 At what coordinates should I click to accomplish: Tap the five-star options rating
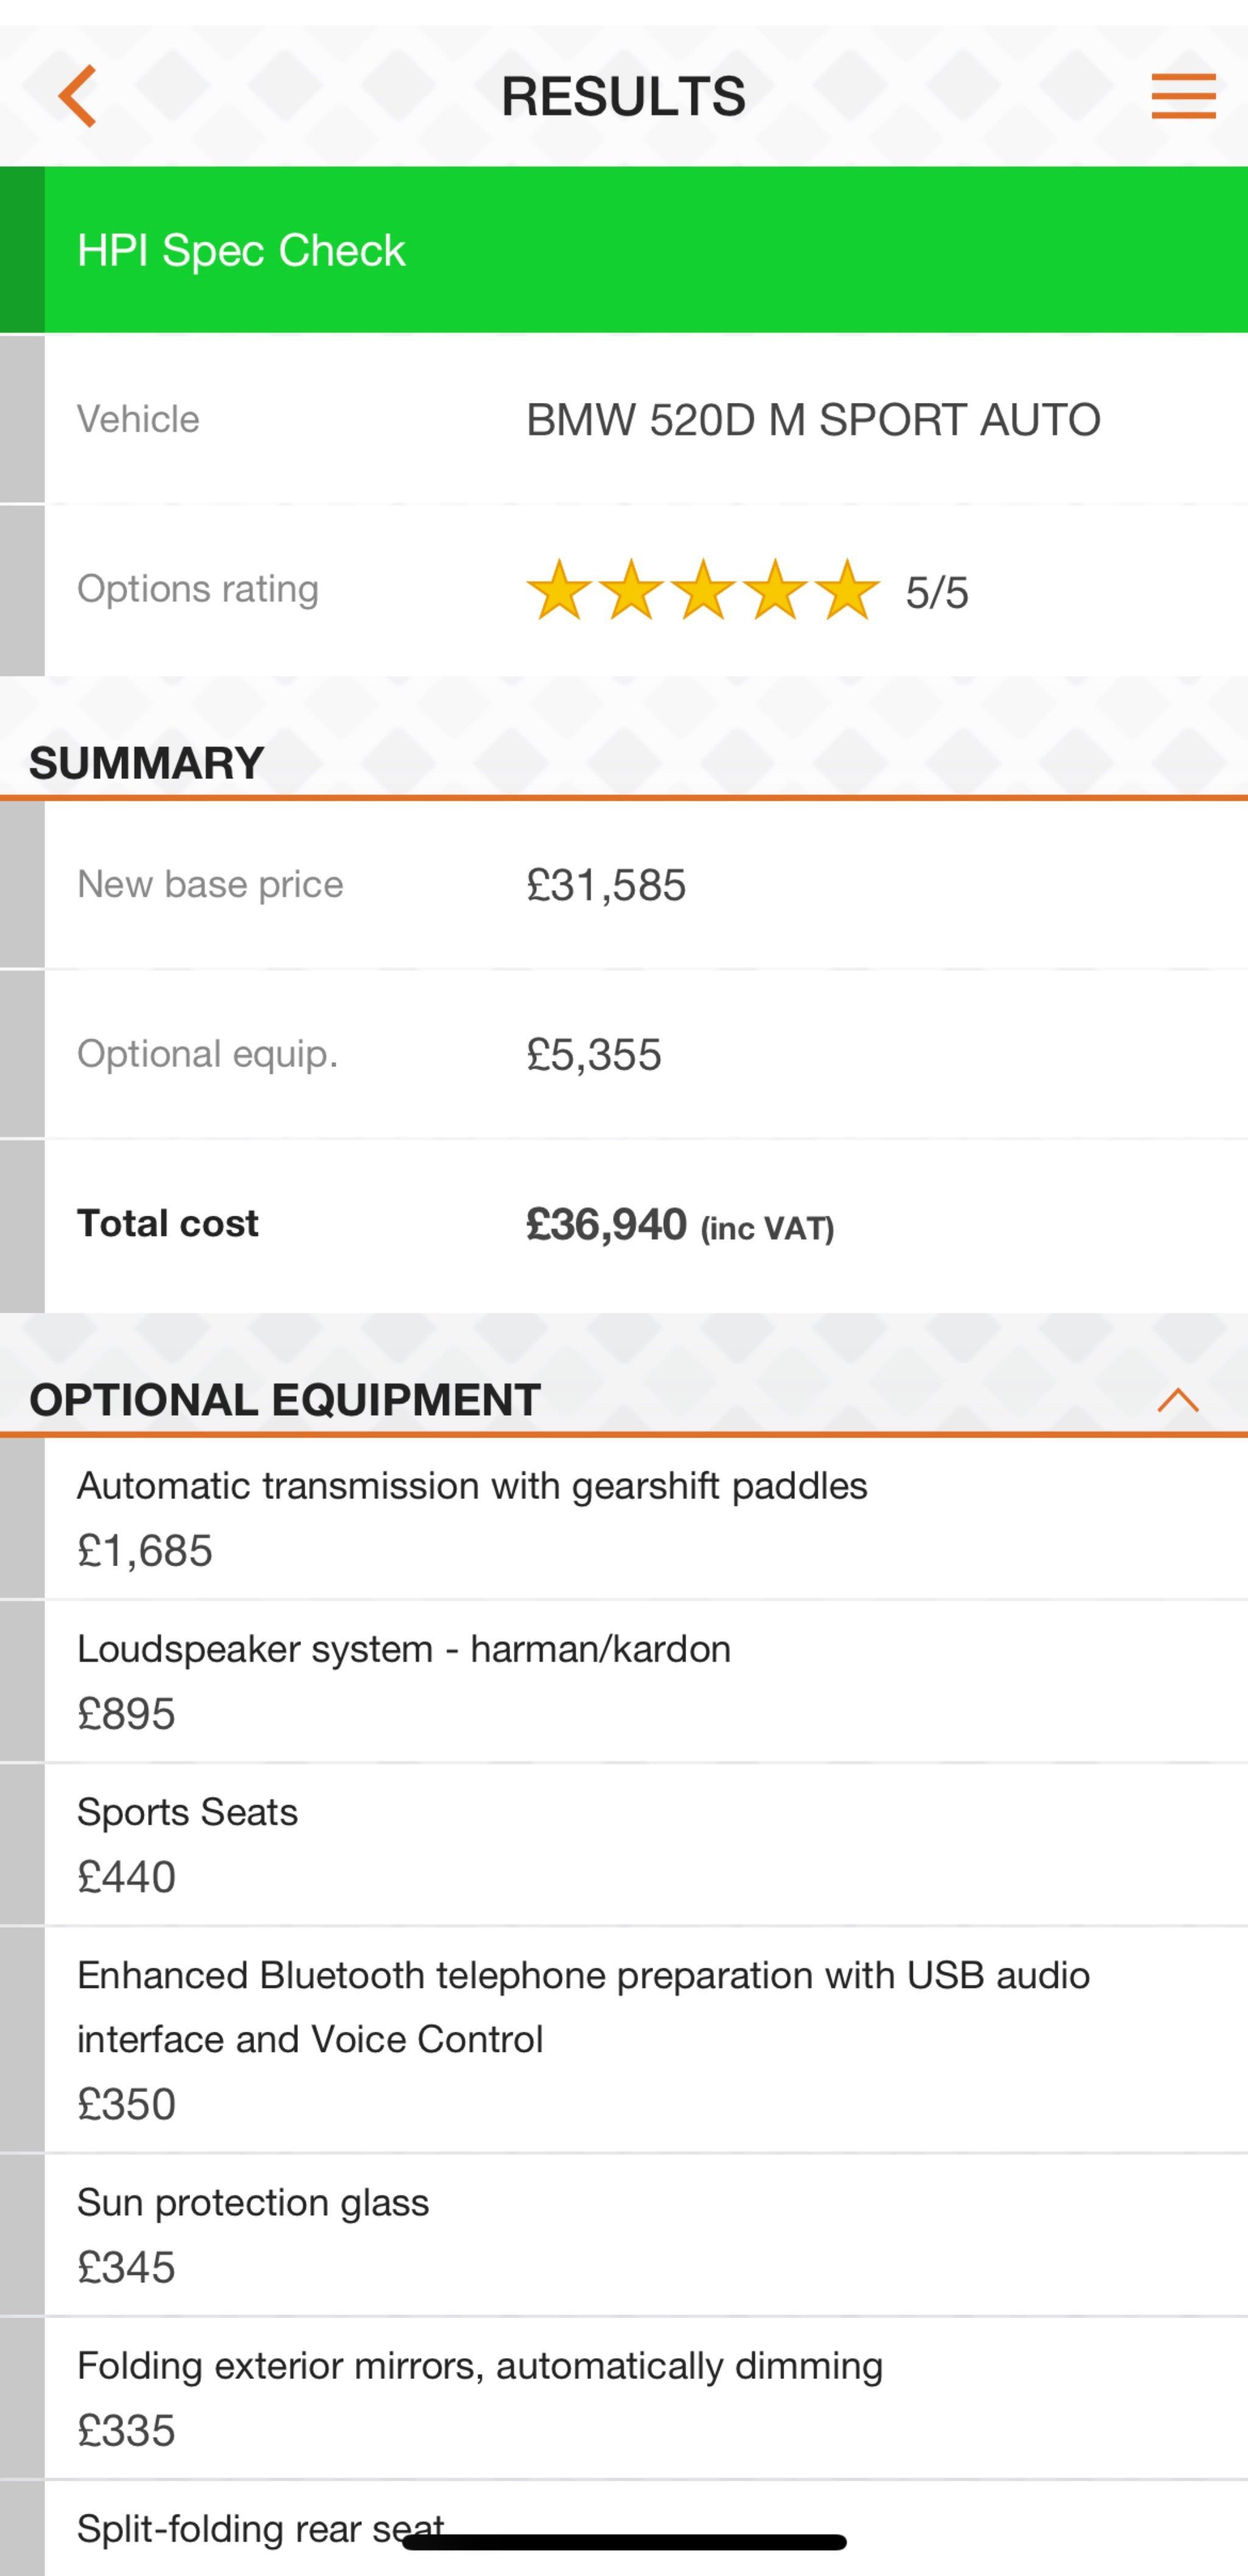pos(703,590)
